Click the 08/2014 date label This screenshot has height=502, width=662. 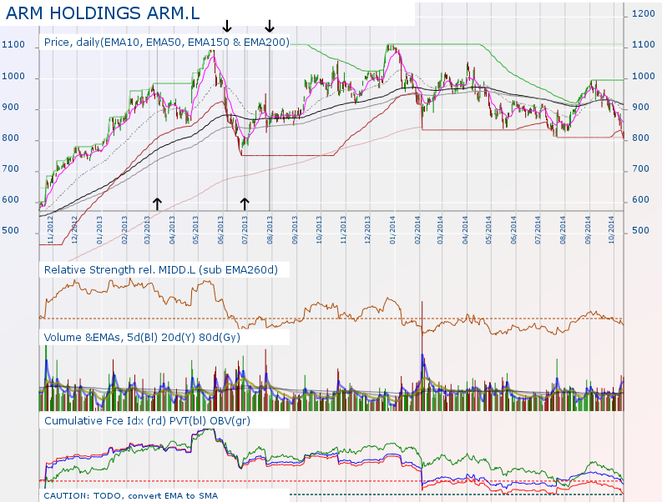click(563, 230)
